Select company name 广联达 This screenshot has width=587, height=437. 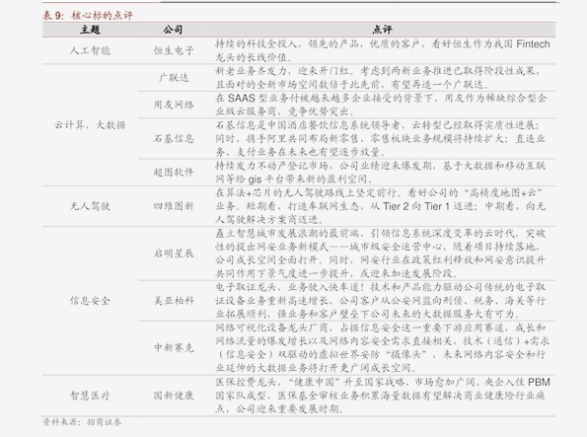tap(174, 78)
